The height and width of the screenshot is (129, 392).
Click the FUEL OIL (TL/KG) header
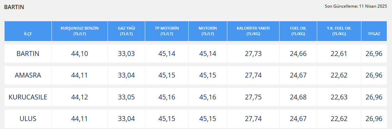pyautogui.click(x=298, y=31)
